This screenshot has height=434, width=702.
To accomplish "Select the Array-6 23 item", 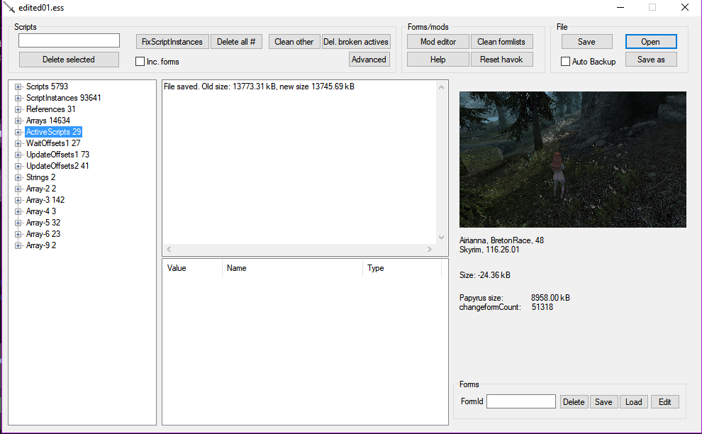I will pyautogui.click(x=43, y=234).
